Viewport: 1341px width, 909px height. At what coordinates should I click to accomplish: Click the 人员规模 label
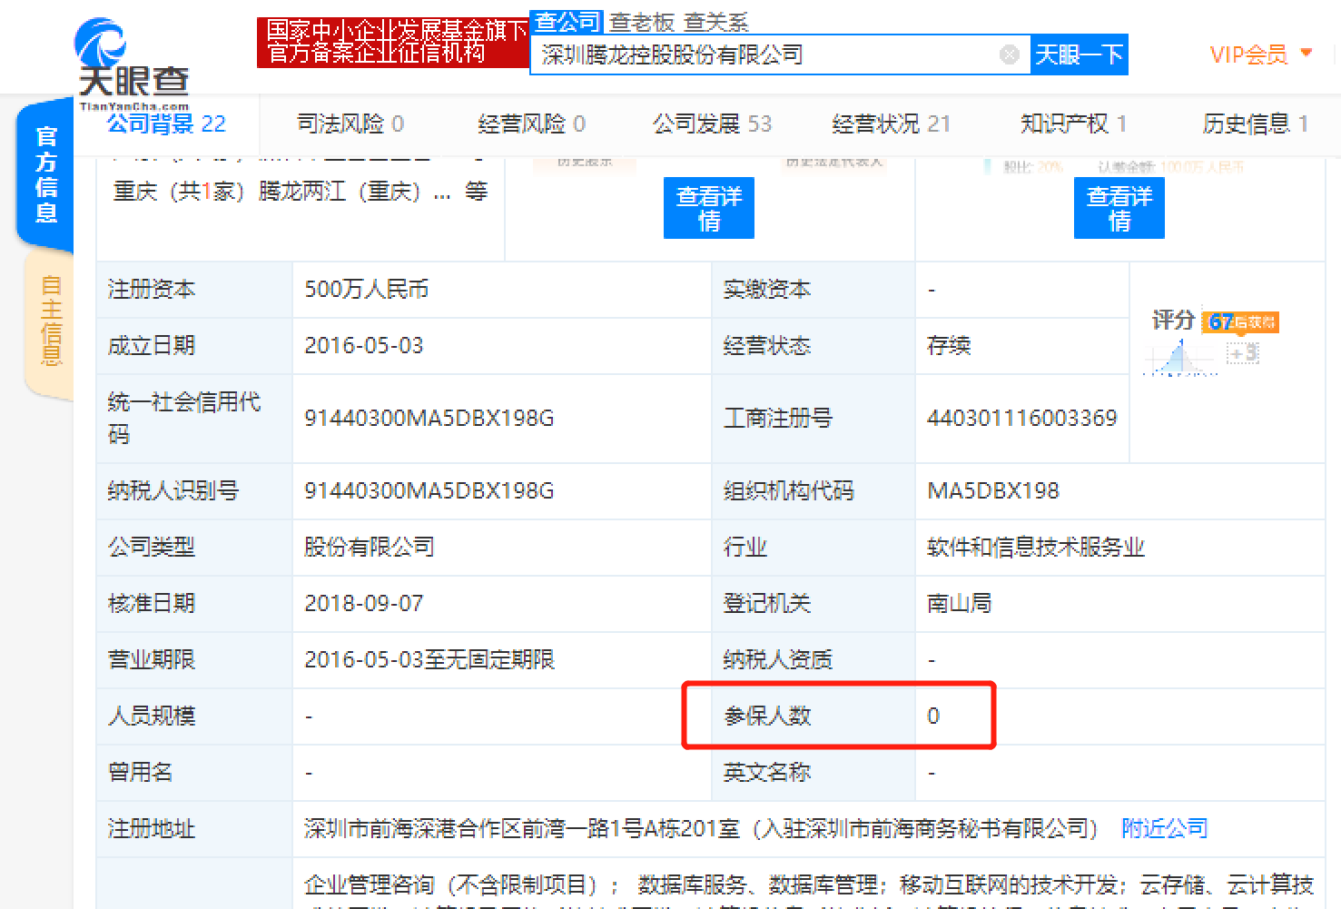point(152,716)
